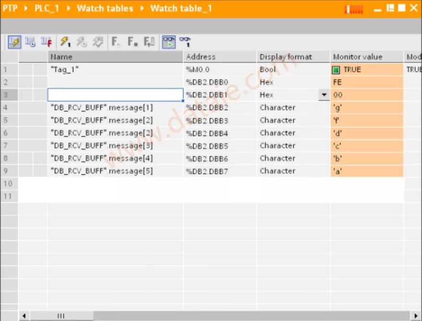This screenshot has height=321, width=422.
Task: Select the %DB2.DBB7 address cell
Action: click(x=220, y=171)
